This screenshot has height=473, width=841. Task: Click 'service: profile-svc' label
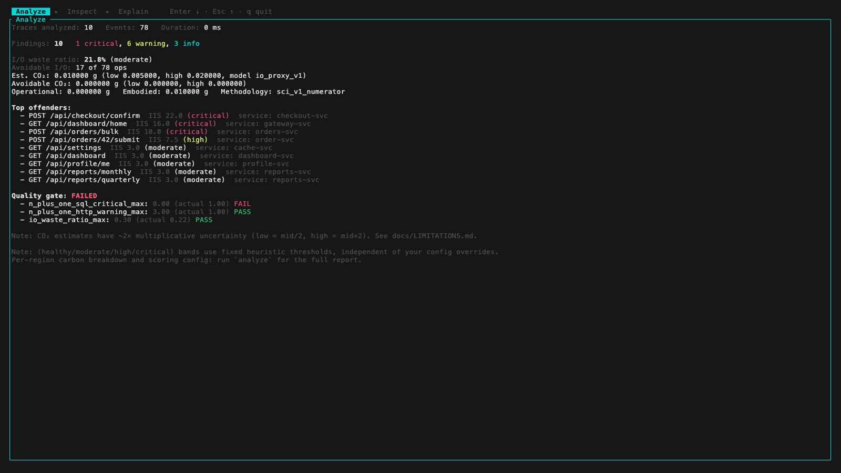coord(247,163)
